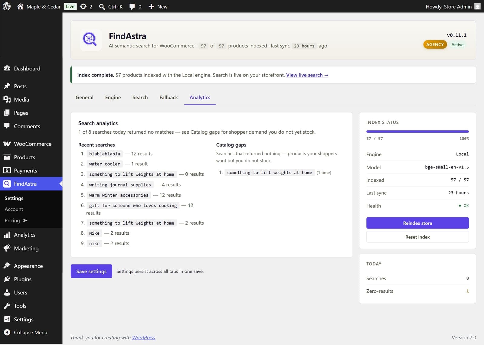Screen dimensions: 484x345
Task: Click the Zero-results count row
Action: [x=417, y=291]
